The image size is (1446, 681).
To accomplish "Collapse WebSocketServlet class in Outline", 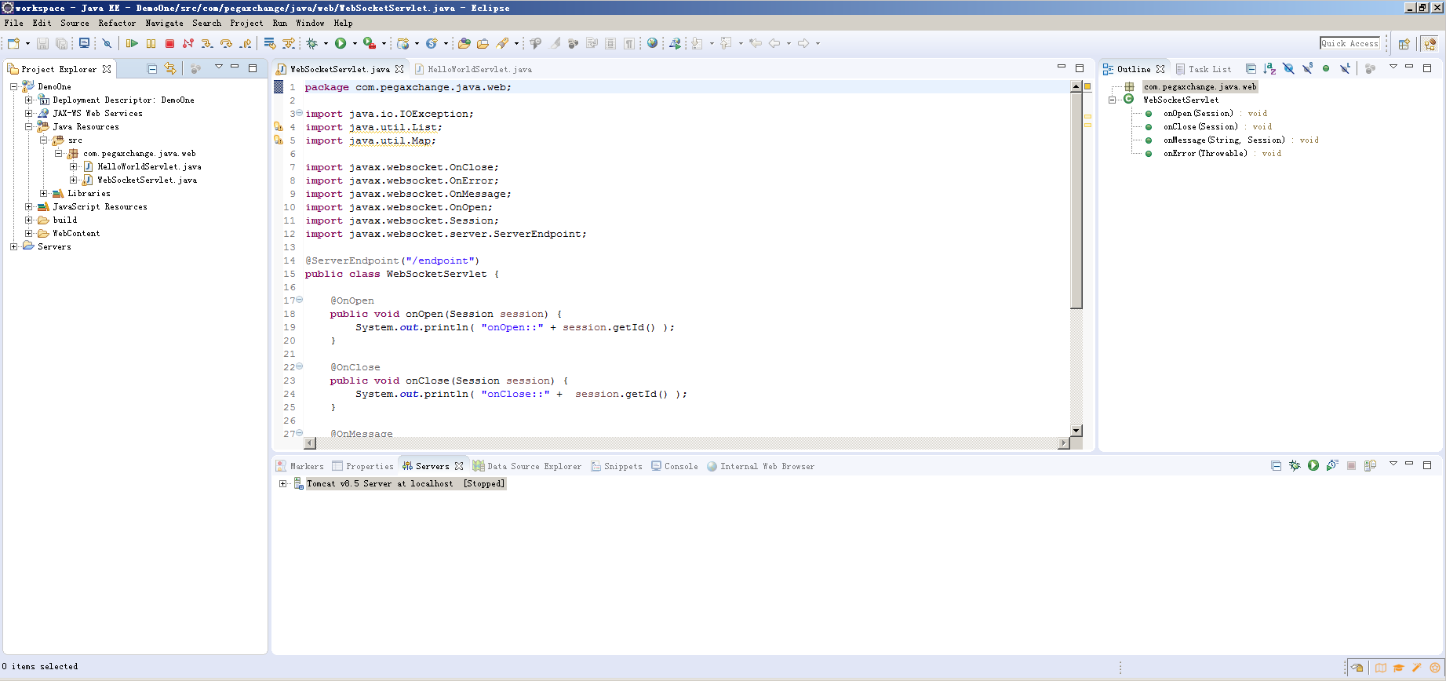I will [x=1112, y=100].
